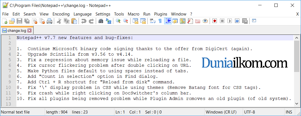
Task: Click the Open file toolbar icon
Action: (12, 21)
